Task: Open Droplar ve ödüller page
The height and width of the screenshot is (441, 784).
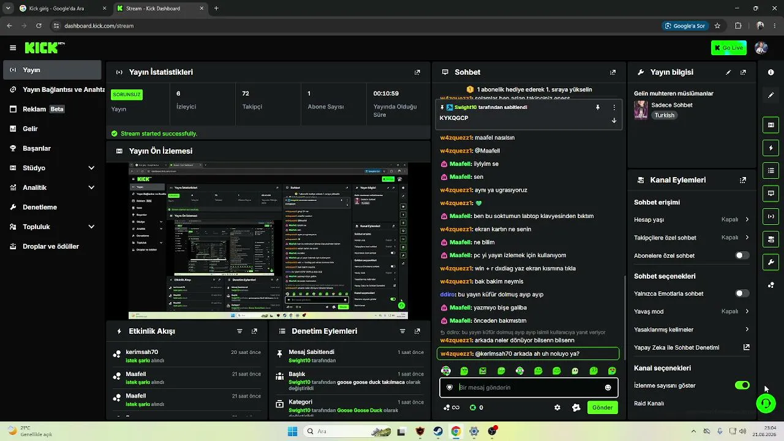Action: click(52, 246)
